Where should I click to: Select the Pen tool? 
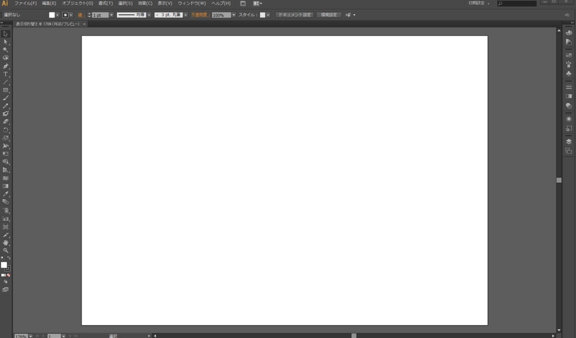coord(6,66)
